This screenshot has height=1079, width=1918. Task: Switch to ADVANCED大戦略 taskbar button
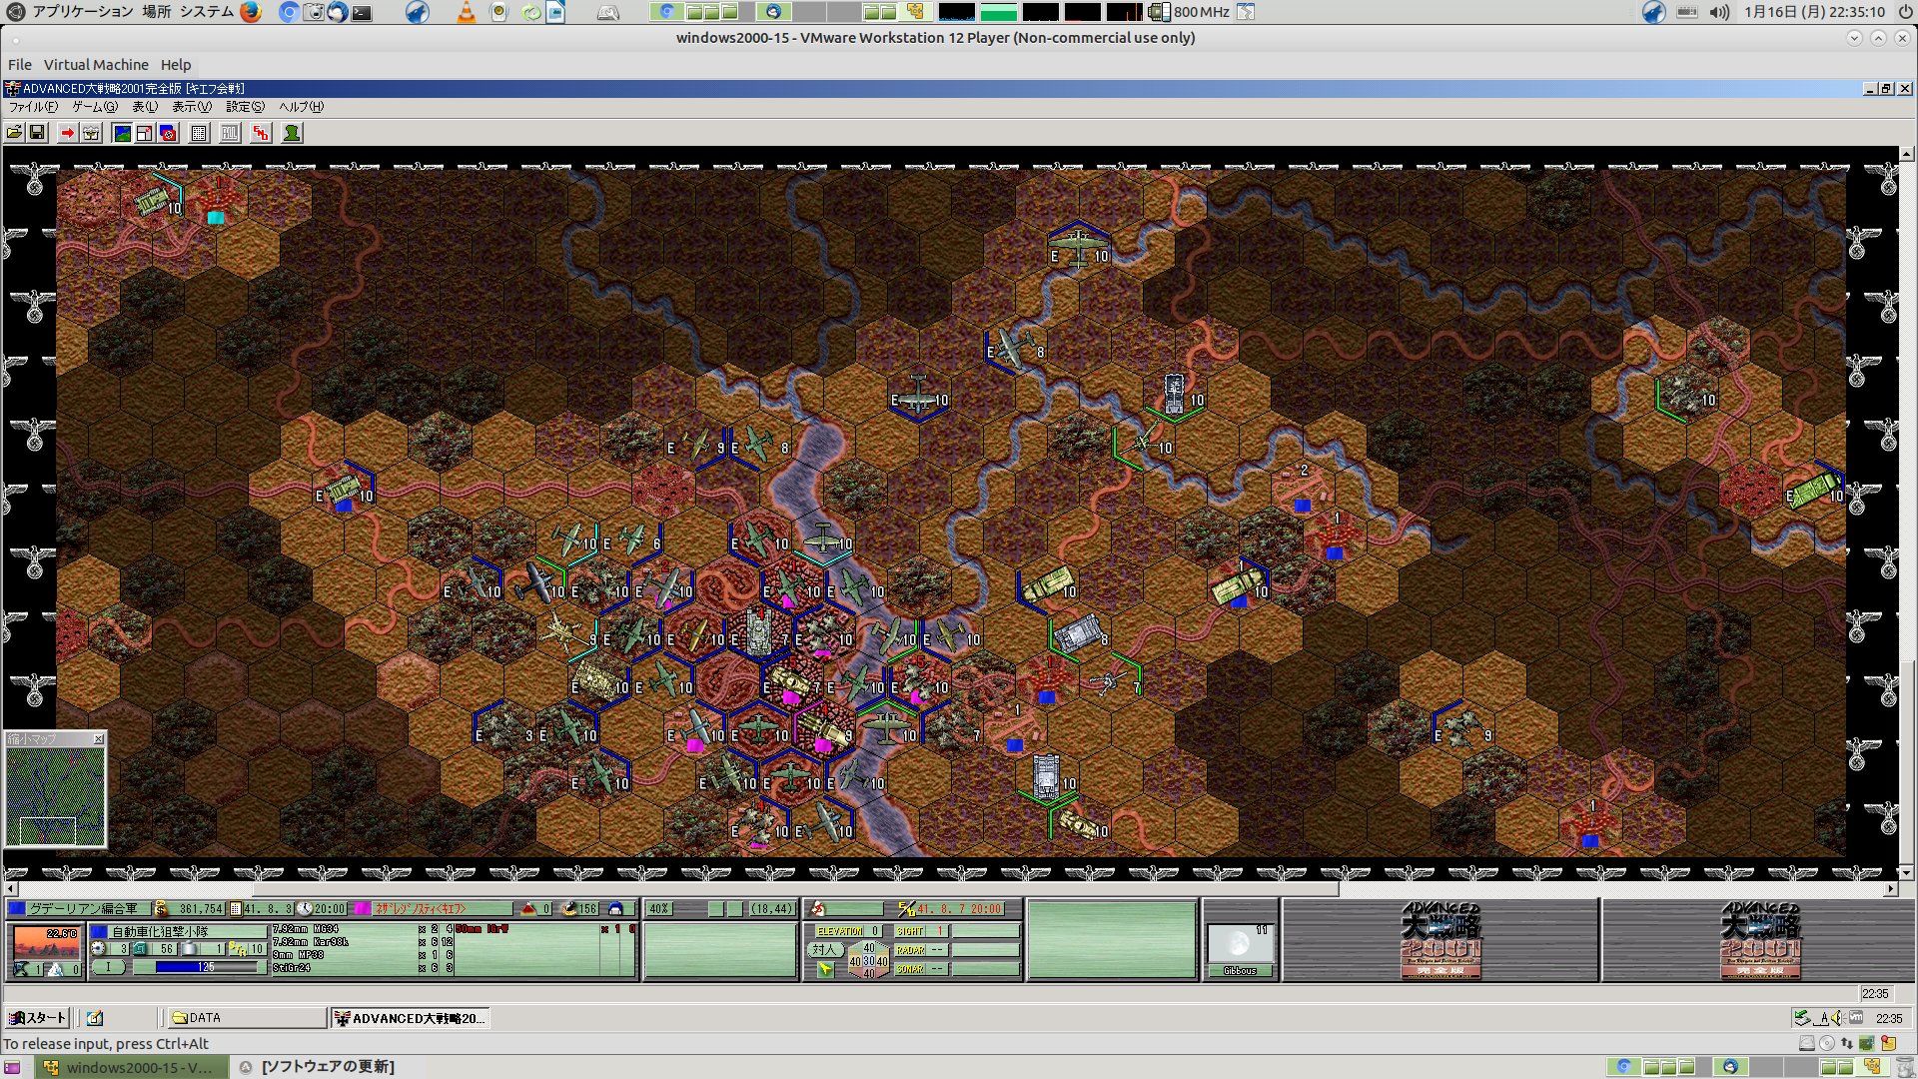point(410,1018)
